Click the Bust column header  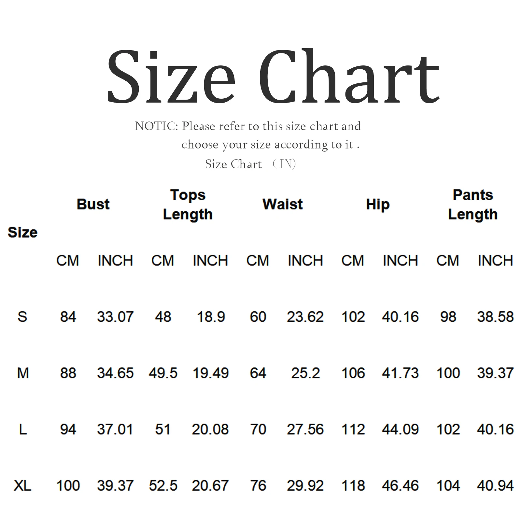click(93, 204)
